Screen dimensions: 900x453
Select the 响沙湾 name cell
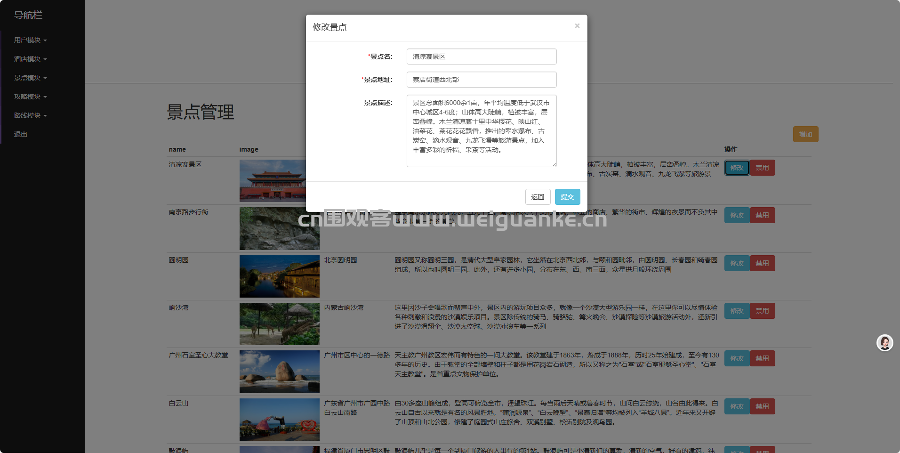(179, 307)
